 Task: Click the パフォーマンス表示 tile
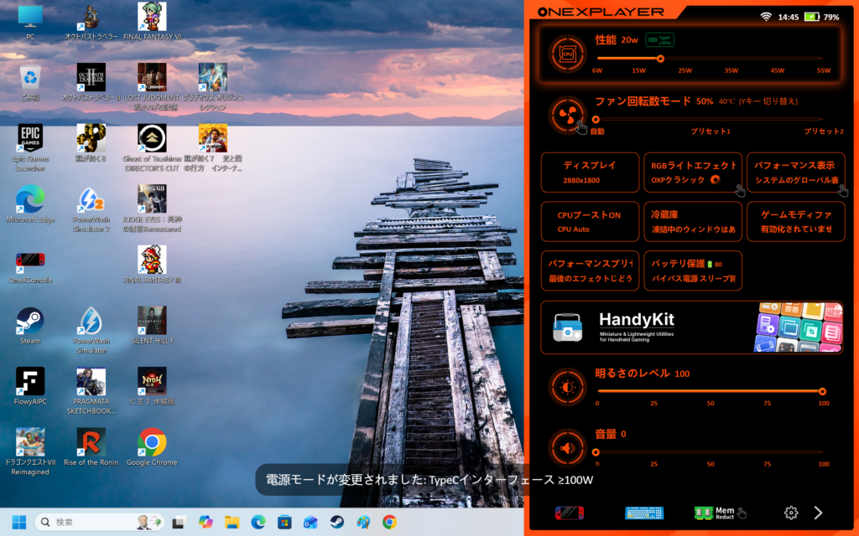(x=796, y=173)
